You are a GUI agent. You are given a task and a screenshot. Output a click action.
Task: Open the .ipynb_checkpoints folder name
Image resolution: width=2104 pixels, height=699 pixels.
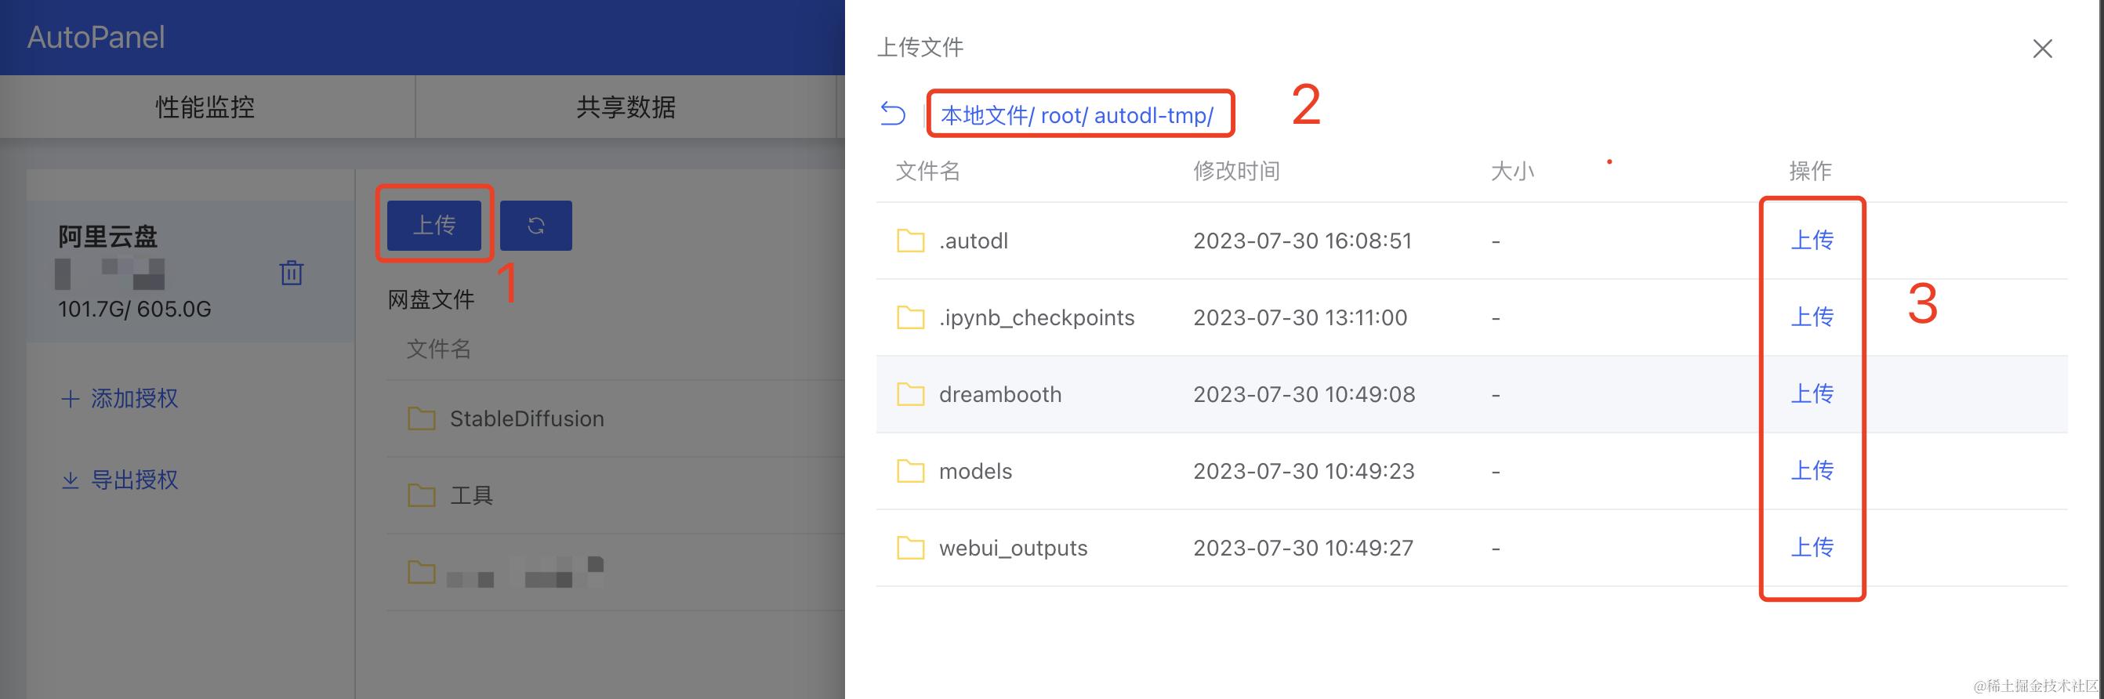[x=1036, y=317]
